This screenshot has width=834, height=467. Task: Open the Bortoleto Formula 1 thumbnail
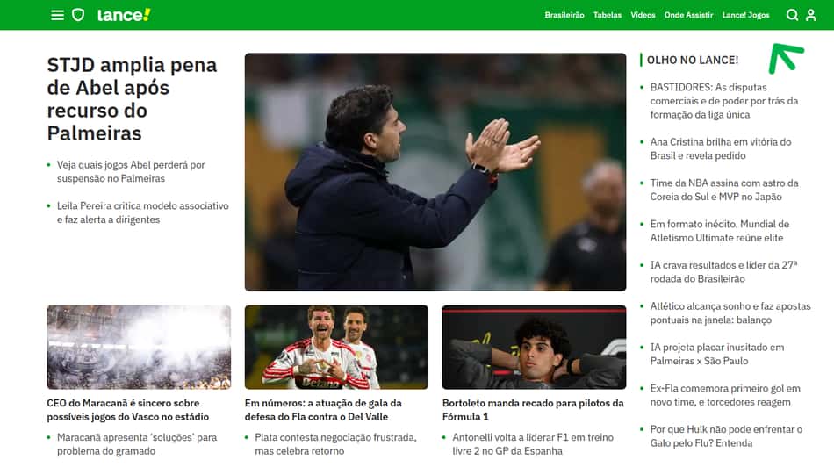[x=534, y=347]
